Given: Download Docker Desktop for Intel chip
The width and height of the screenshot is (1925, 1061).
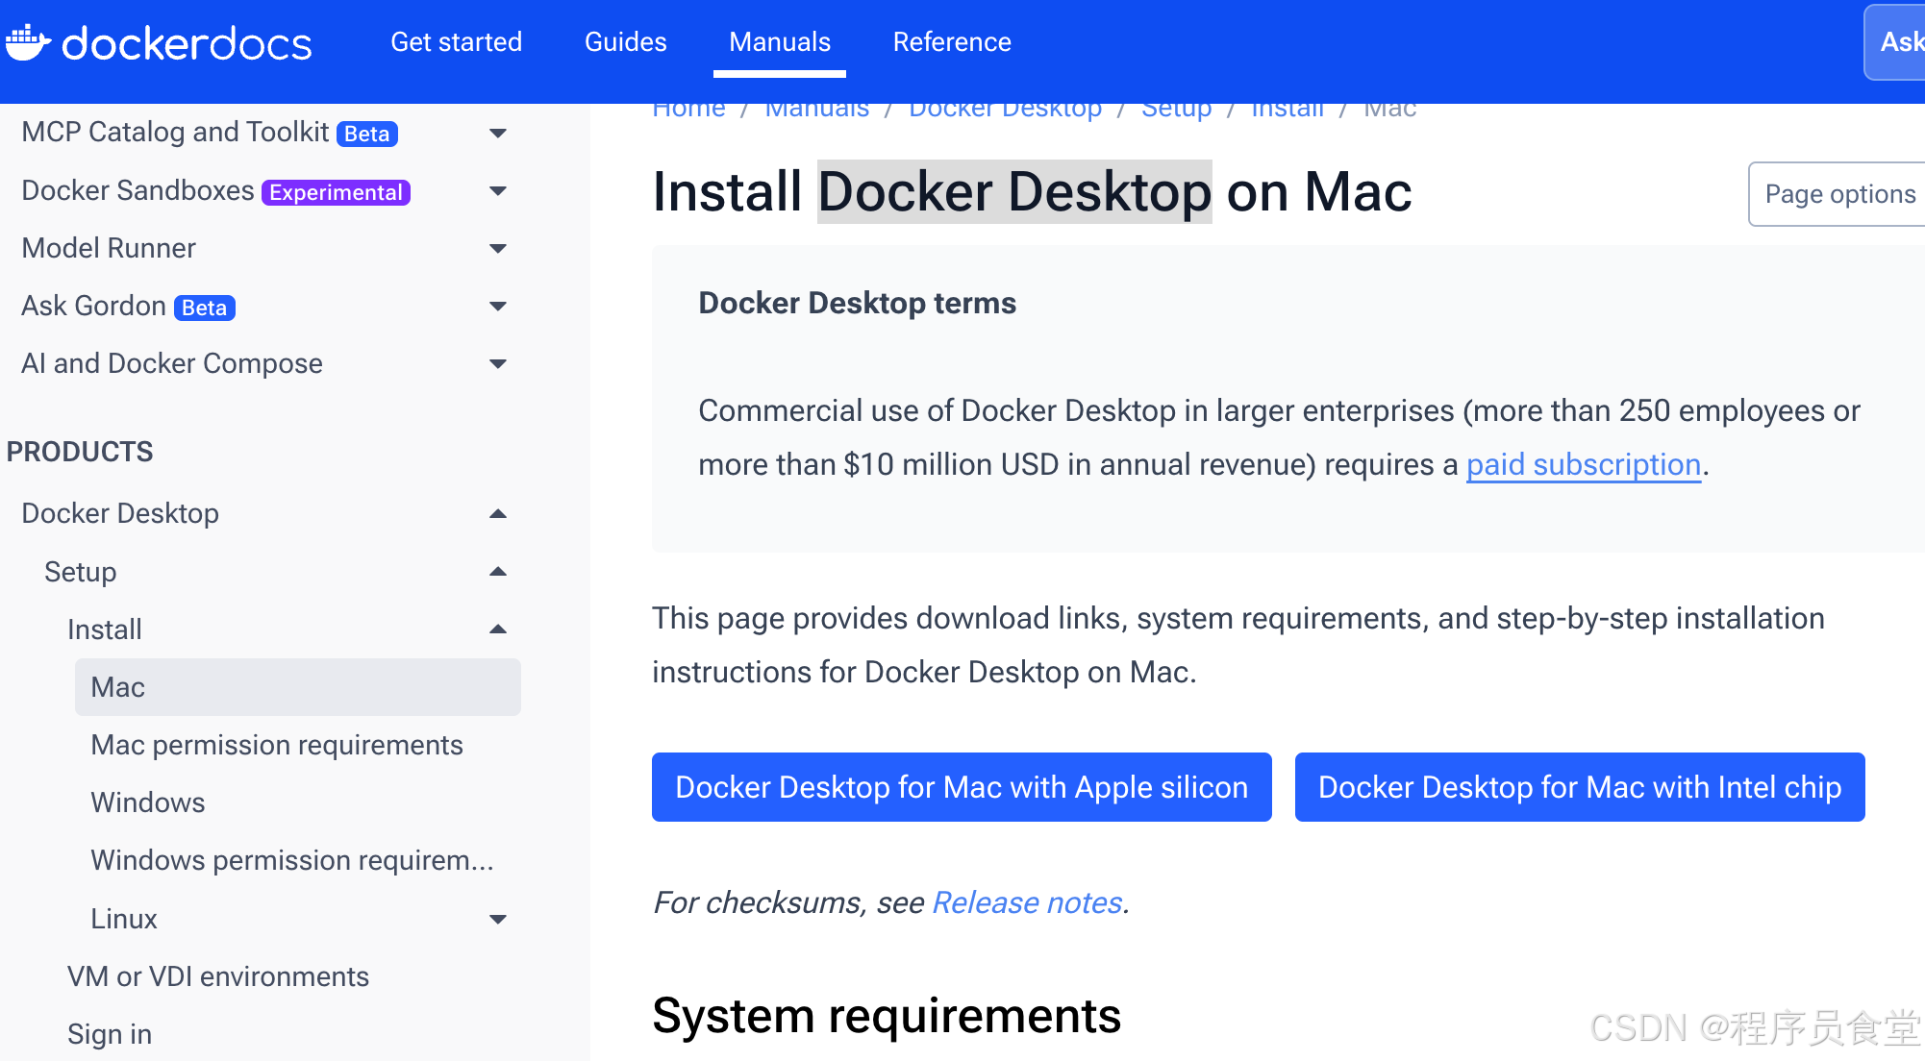Looking at the screenshot, I should coord(1579,787).
